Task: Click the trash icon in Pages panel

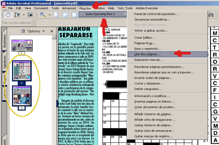Action: pos(23,31)
